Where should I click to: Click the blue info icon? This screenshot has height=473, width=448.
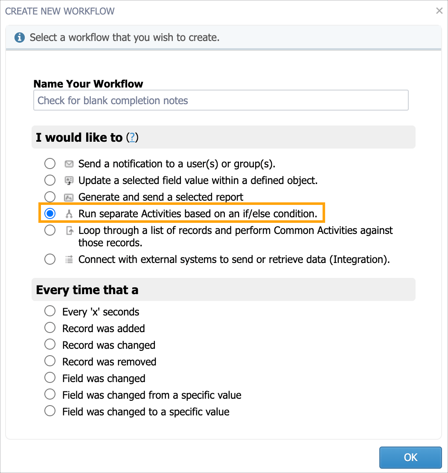coord(20,38)
